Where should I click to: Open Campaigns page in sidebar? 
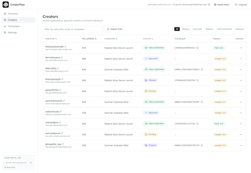pyautogui.click(x=19, y=26)
